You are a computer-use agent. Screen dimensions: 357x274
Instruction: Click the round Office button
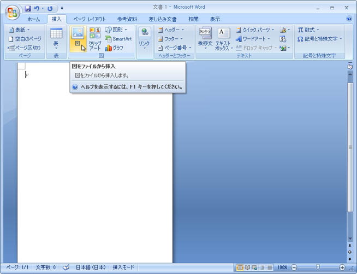[12, 13]
